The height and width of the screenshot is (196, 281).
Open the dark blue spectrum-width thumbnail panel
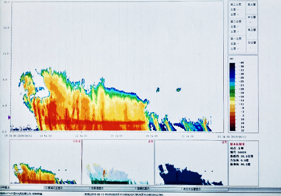191,163
